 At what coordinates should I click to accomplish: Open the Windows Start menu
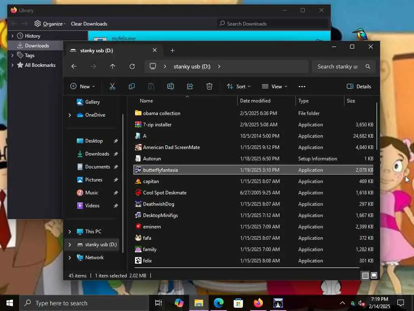click(10, 303)
